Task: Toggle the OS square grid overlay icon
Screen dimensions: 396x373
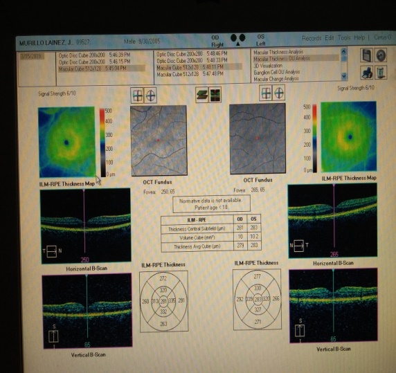Action: click(x=266, y=93)
